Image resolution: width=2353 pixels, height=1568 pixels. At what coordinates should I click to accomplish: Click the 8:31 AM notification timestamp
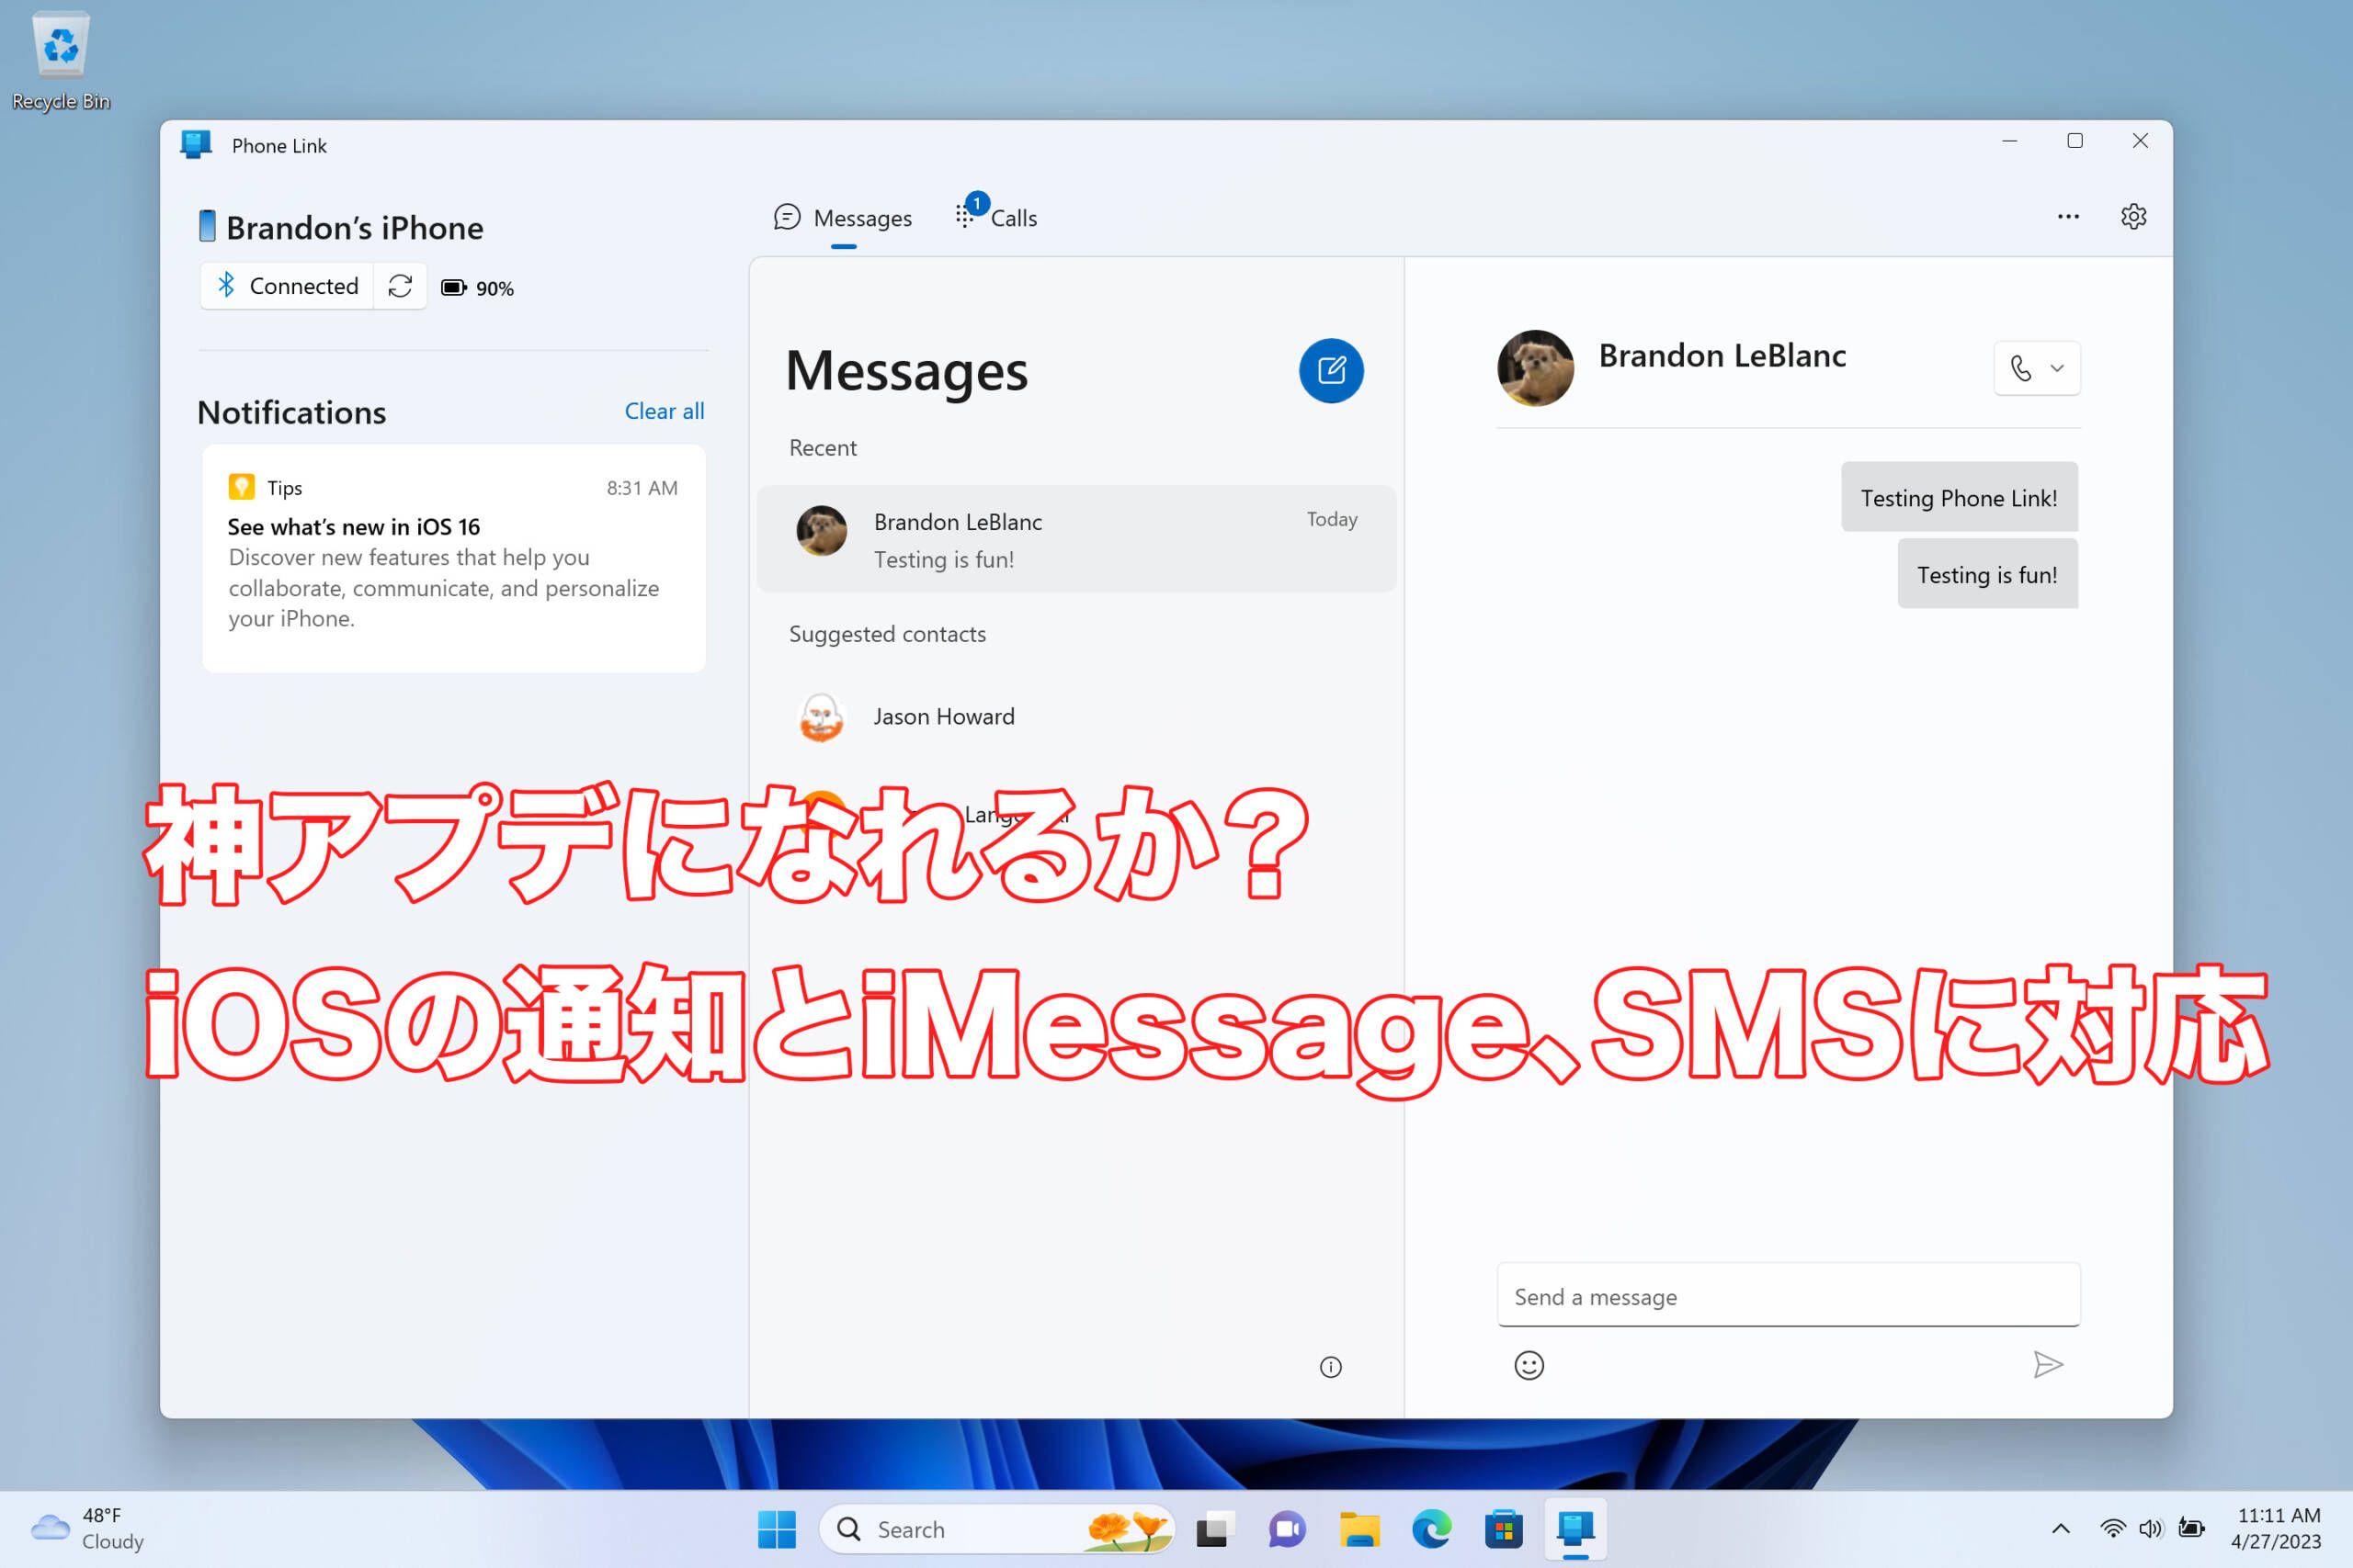[642, 488]
